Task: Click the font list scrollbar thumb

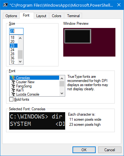Action: pyautogui.click(x=62, y=84)
